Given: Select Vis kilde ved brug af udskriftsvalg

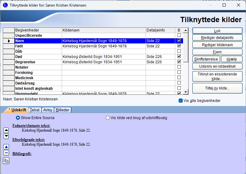Looking at the screenshot, I should pyautogui.click(x=108, y=118).
